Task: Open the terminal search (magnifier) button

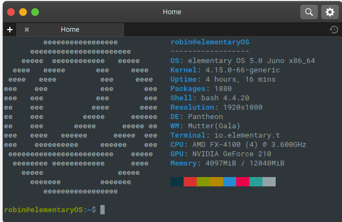Action: (309, 12)
